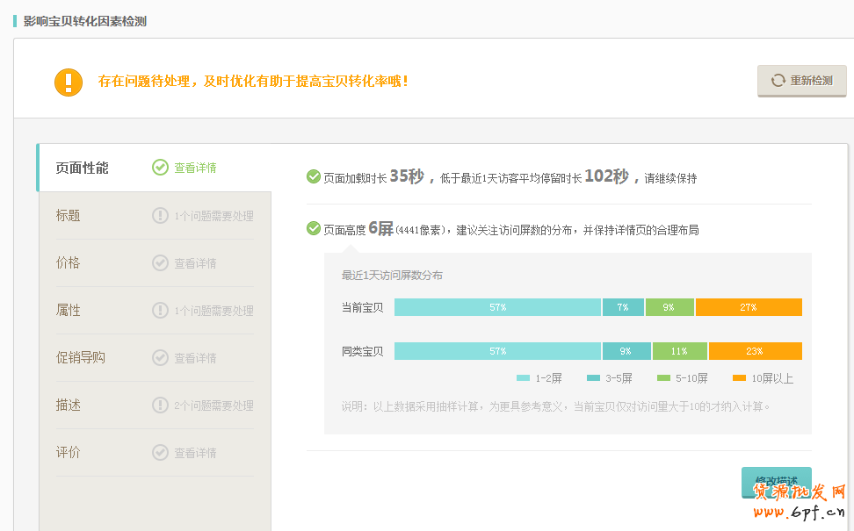Open 查看详情 link for 页面性能
Viewport: 854px width, 531px height.
click(x=195, y=168)
